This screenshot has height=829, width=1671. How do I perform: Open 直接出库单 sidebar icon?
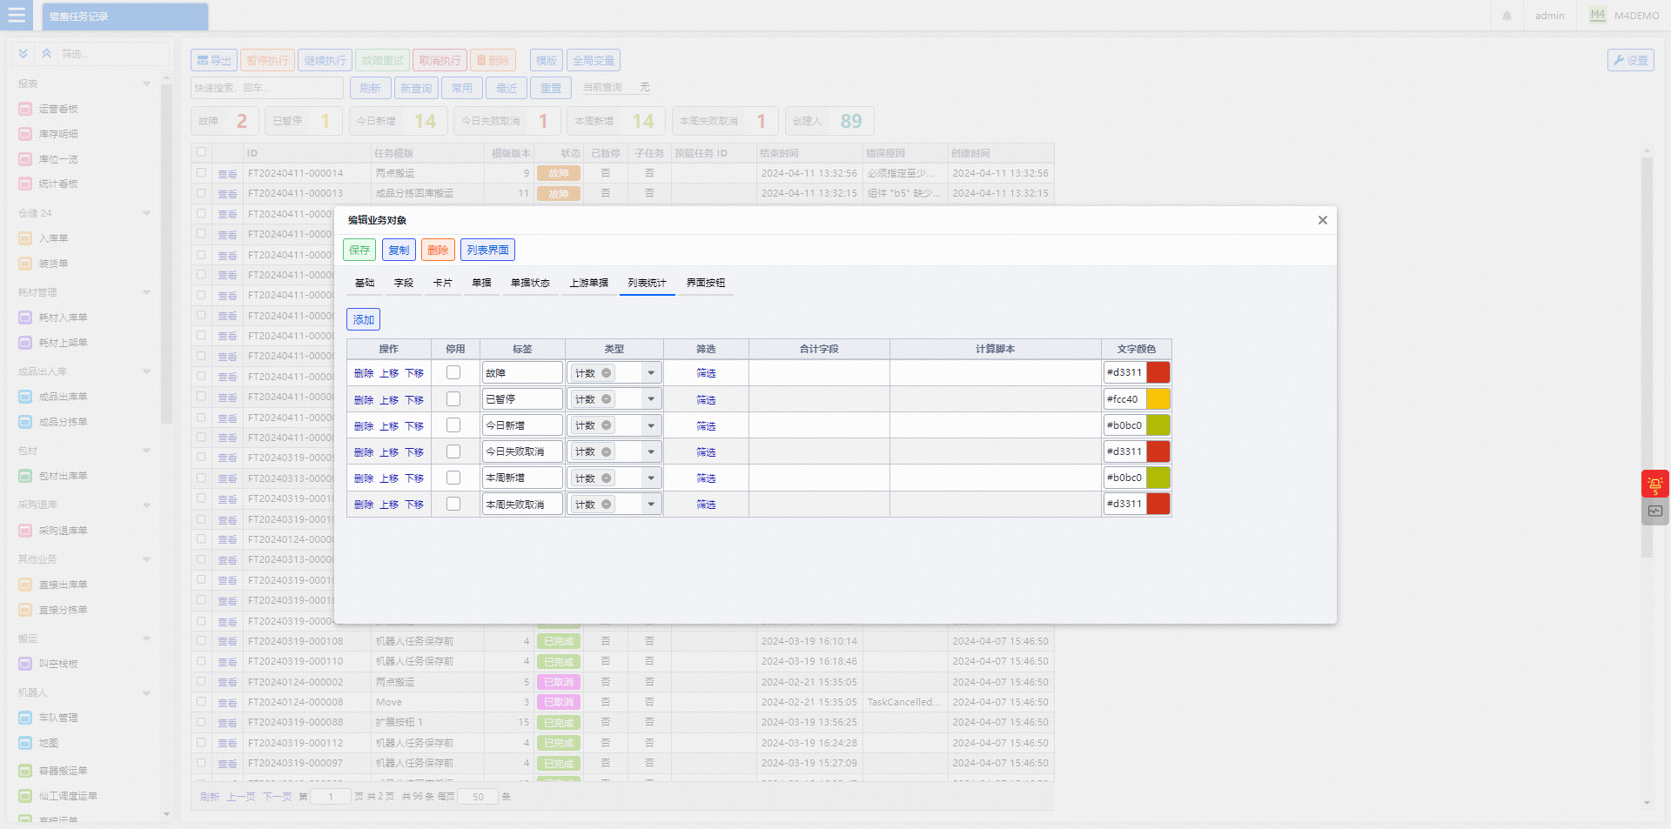click(x=25, y=585)
